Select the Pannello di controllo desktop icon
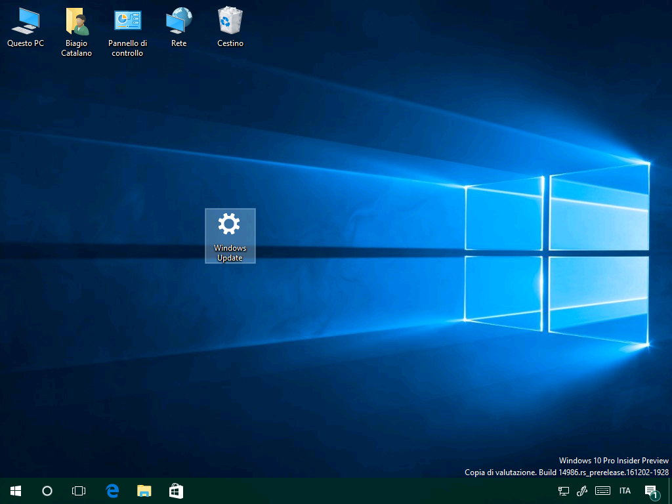 (x=128, y=32)
